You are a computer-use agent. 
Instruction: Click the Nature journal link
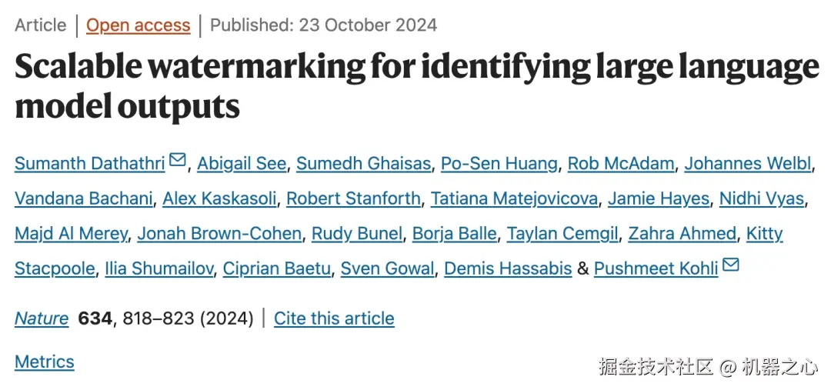pos(42,318)
